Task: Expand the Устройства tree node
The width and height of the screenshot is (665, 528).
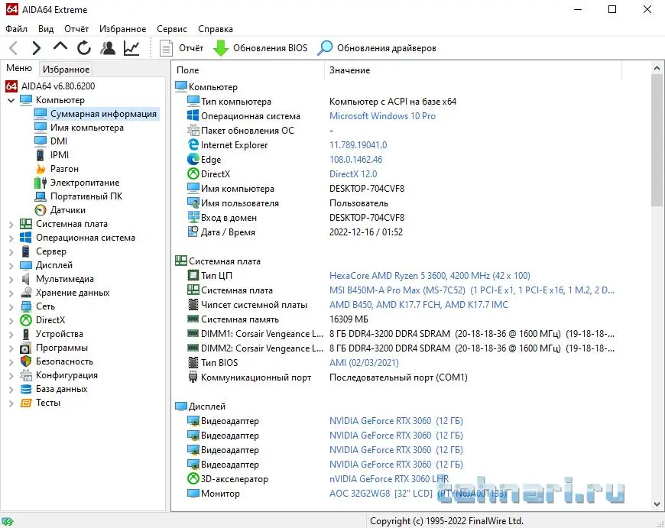Action: [11, 335]
